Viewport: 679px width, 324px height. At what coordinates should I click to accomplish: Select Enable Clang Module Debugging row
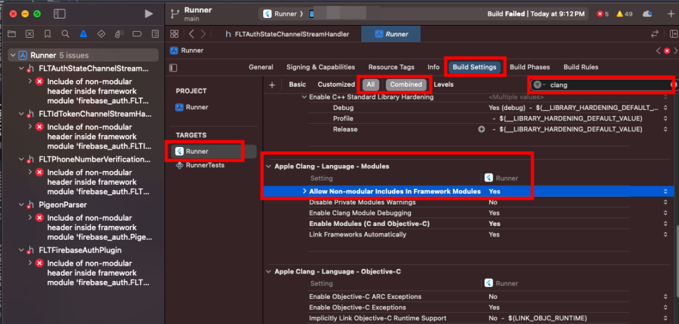pyautogui.click(x=469, y=213)
